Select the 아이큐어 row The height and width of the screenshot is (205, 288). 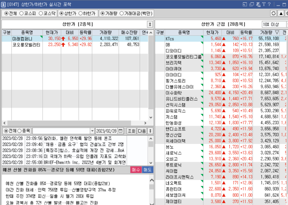(221, 69)
